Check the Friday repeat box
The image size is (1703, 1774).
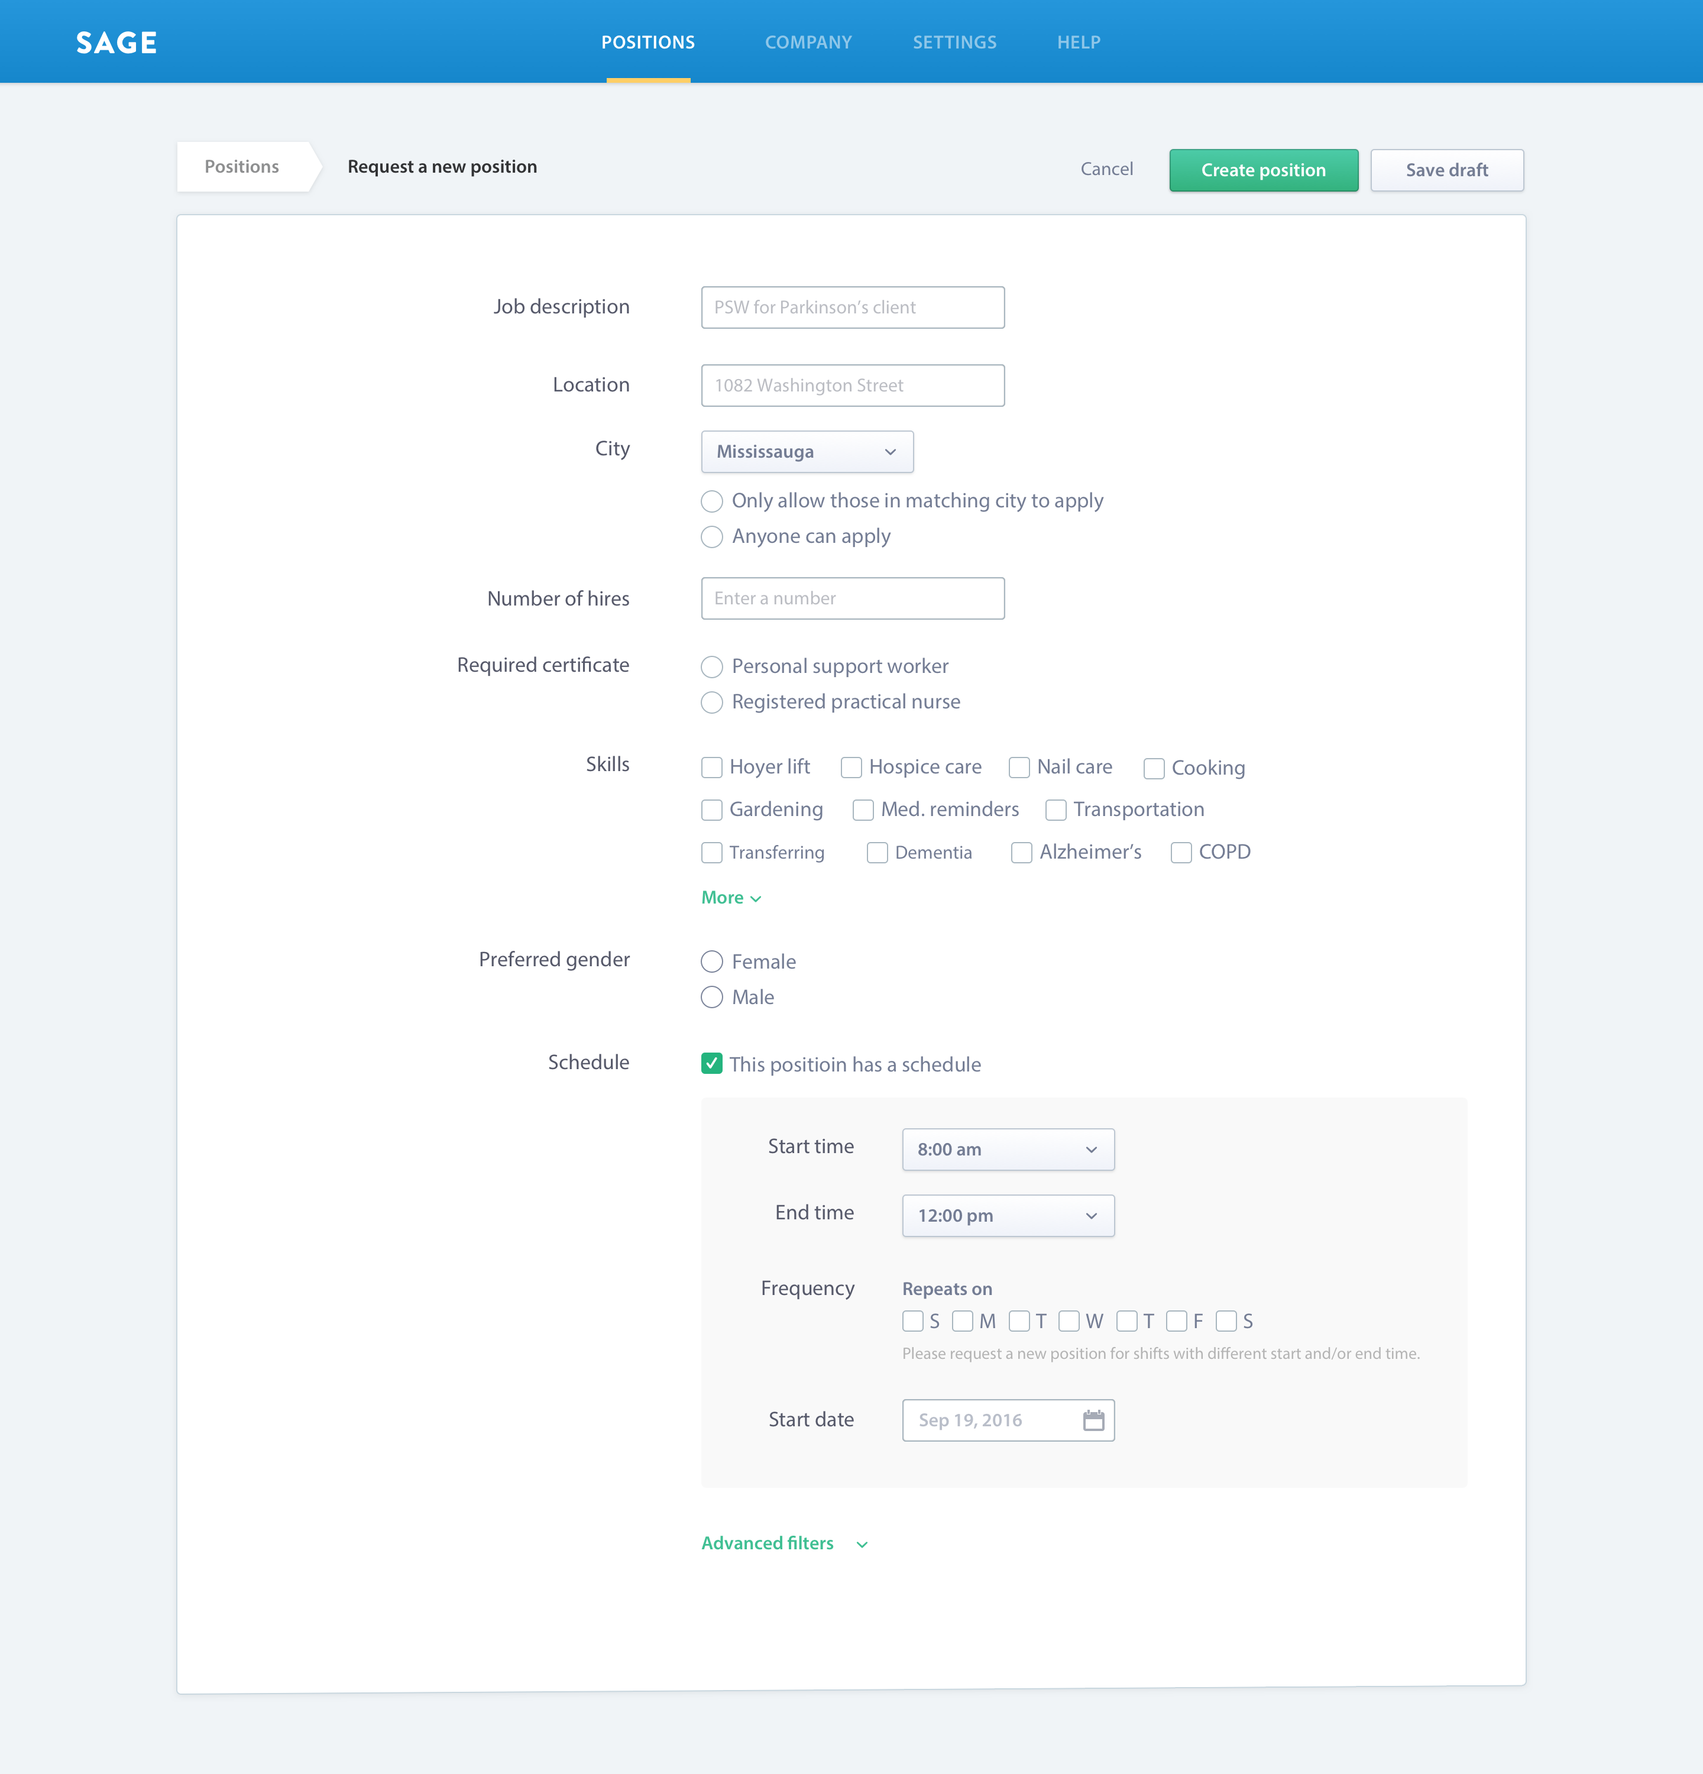pyautogui.click(x=1176, y=1322)
